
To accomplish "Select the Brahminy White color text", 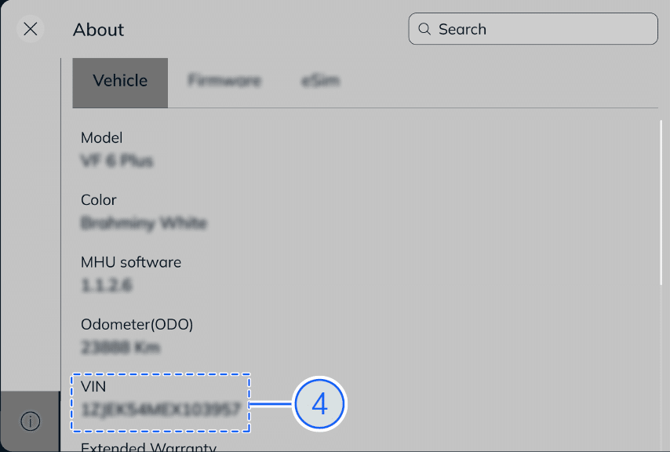I will 143,223.
